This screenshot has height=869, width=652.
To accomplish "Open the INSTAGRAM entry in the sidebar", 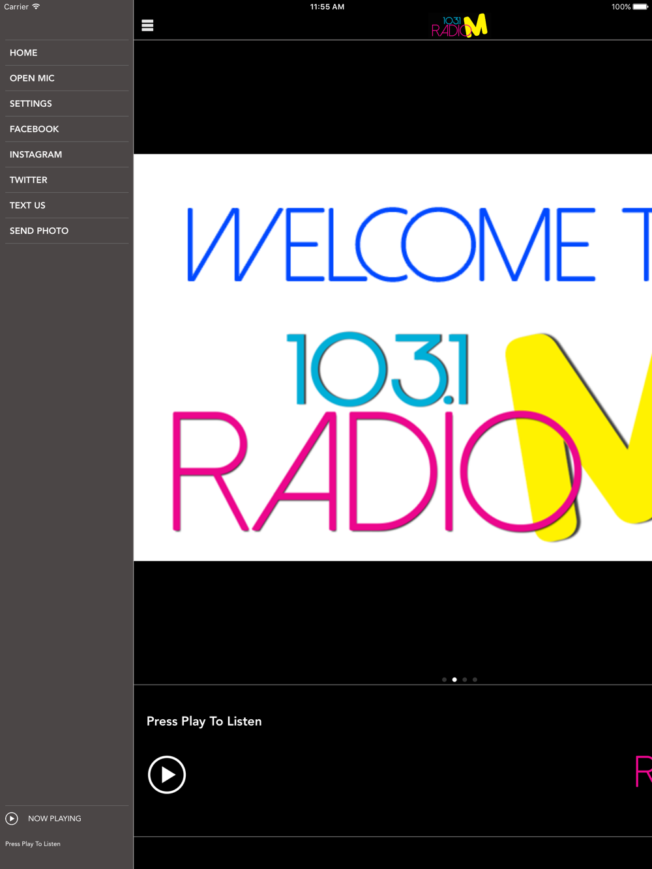I will (x=67, y=154).
